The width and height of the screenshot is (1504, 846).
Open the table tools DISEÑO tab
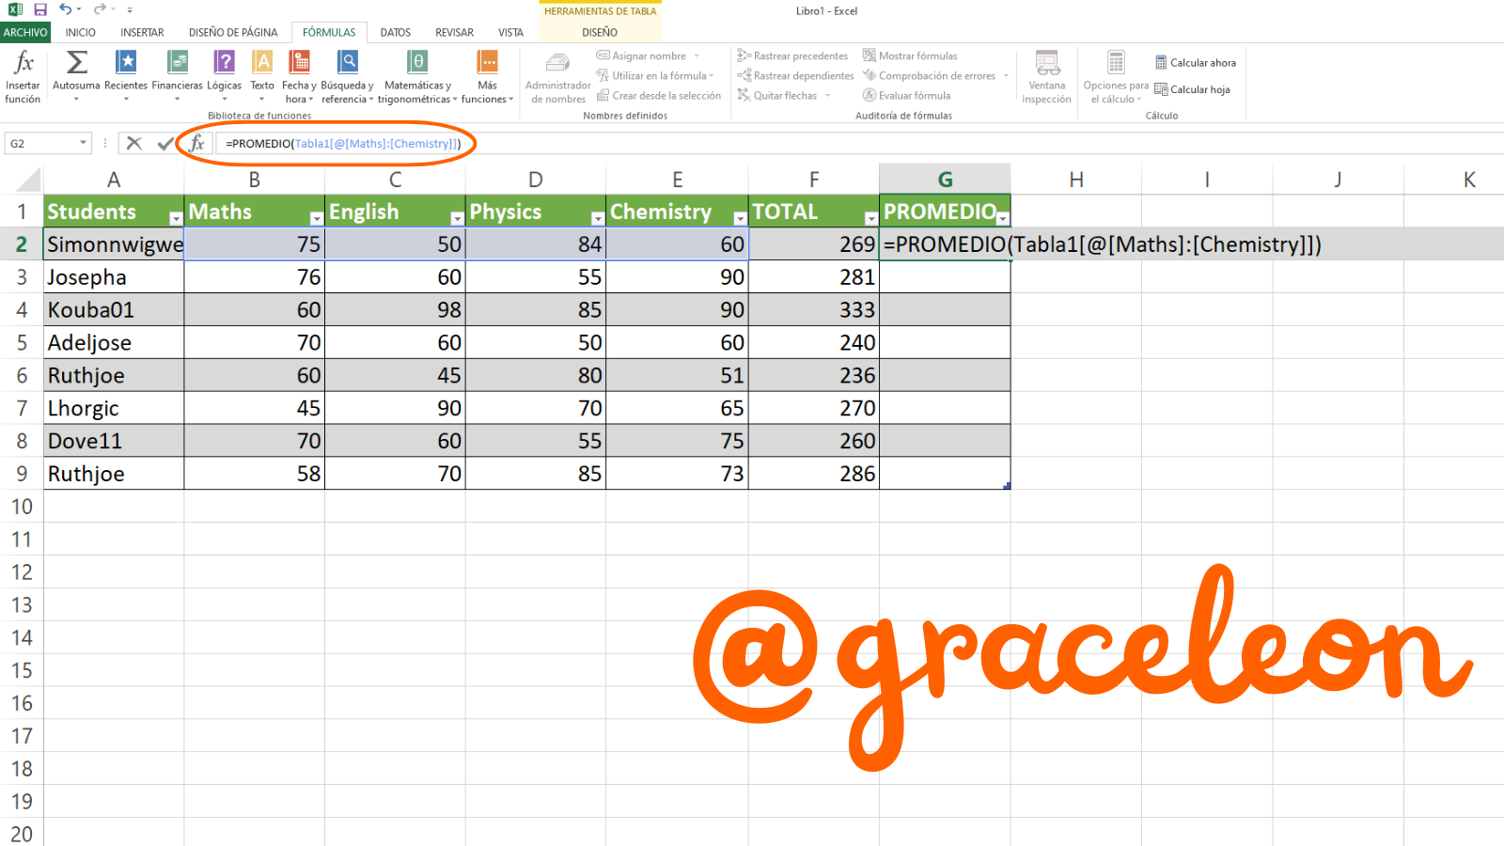[600, 32]
